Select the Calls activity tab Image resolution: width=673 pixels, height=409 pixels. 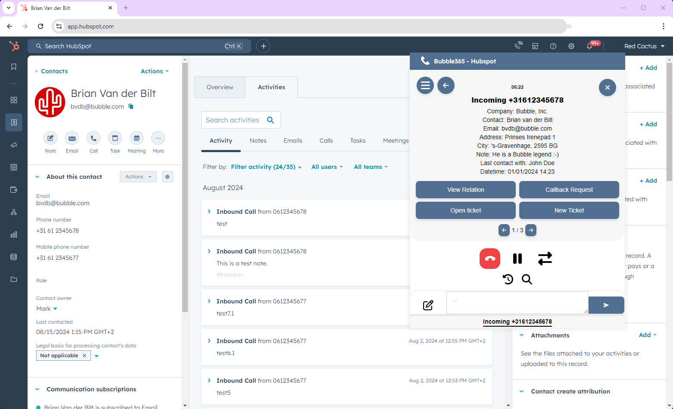[326, 140]
